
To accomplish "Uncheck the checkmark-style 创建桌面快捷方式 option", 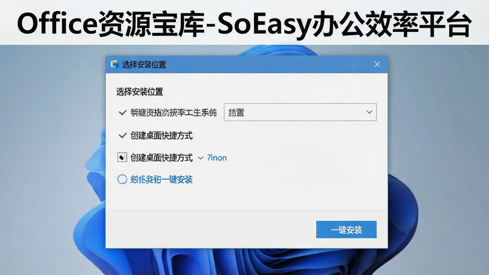I will coord(122,135).
